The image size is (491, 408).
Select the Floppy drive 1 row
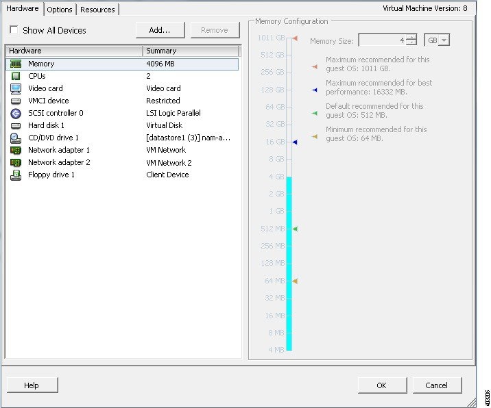click(122, 175)
